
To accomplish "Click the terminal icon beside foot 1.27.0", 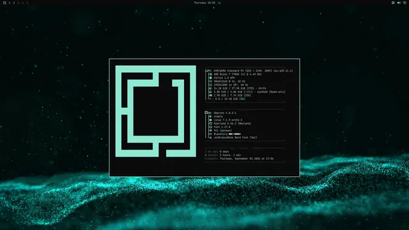I will coord(210,127).
